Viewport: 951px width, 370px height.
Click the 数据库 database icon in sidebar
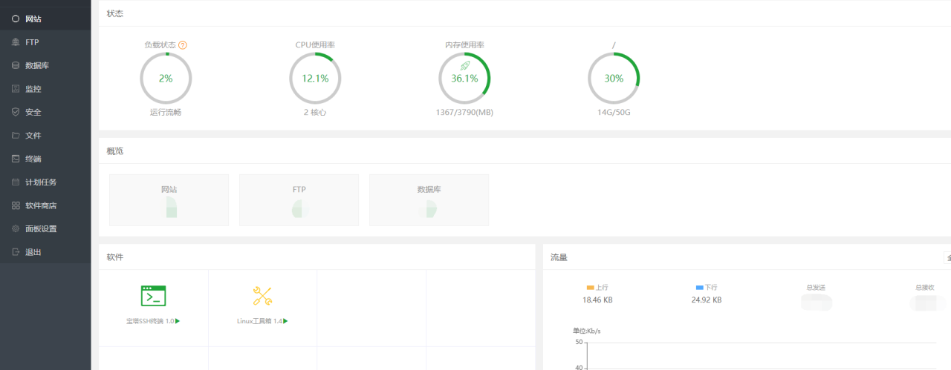click(x=16, y=65)
